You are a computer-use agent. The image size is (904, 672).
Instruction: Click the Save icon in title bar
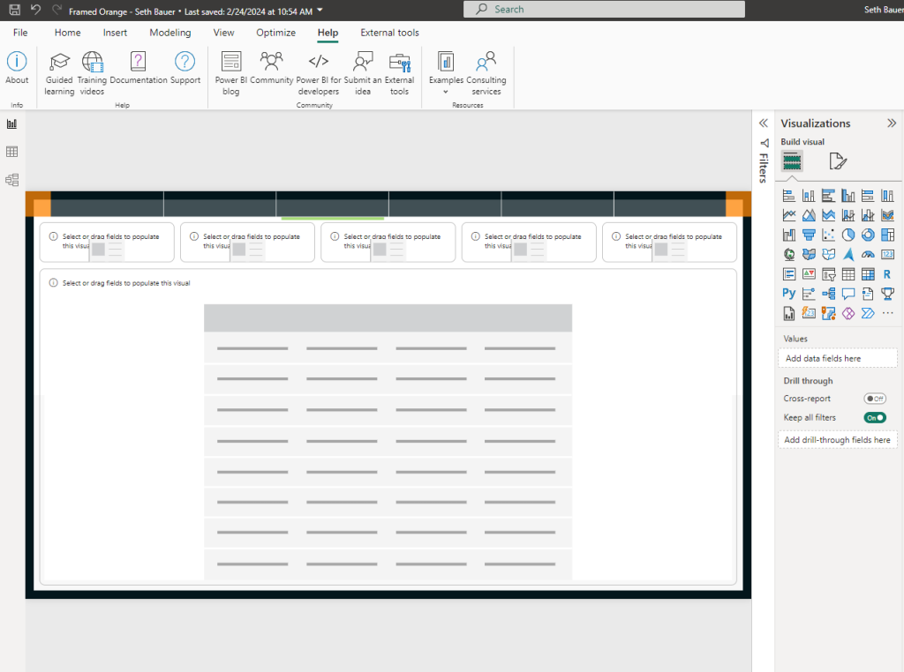(15, 10)
